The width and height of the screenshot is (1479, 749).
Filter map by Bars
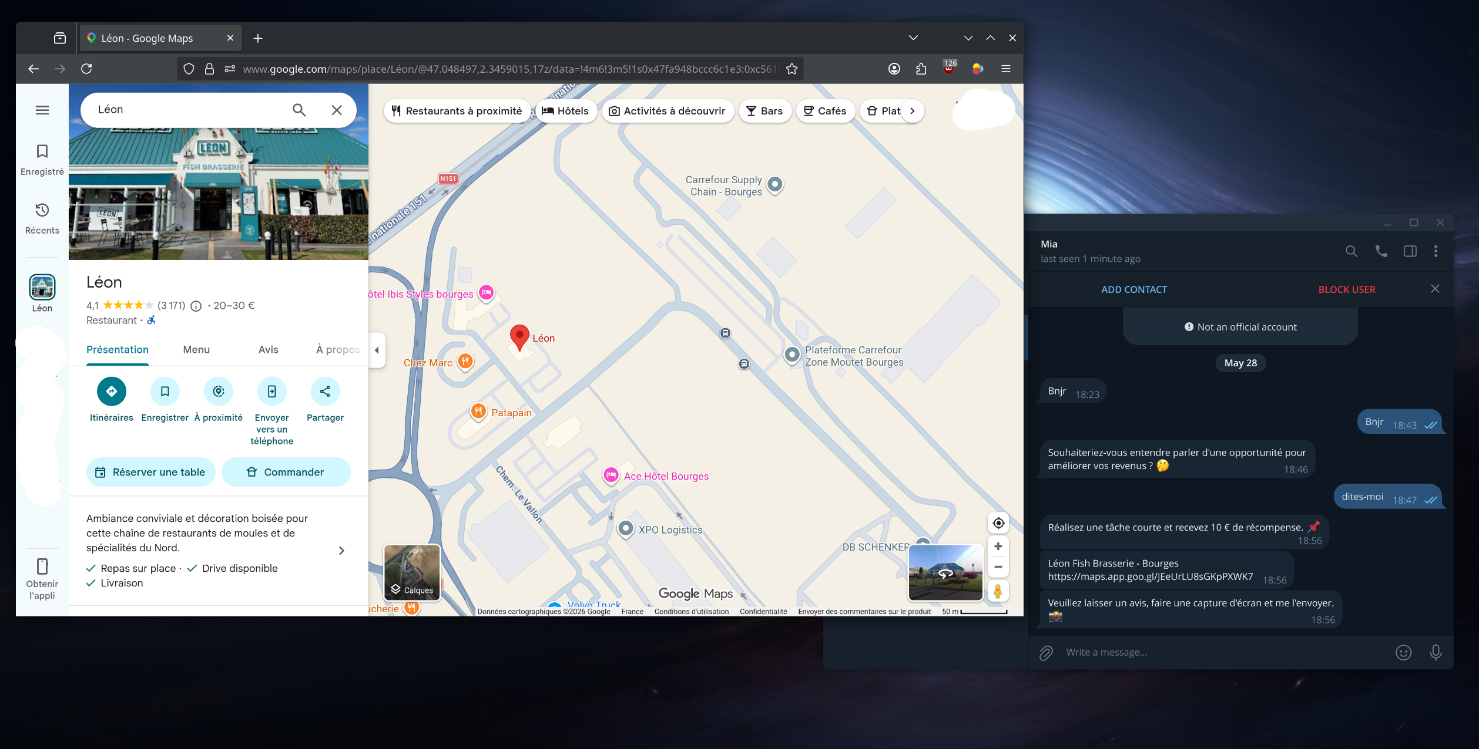tap(764, 111)
